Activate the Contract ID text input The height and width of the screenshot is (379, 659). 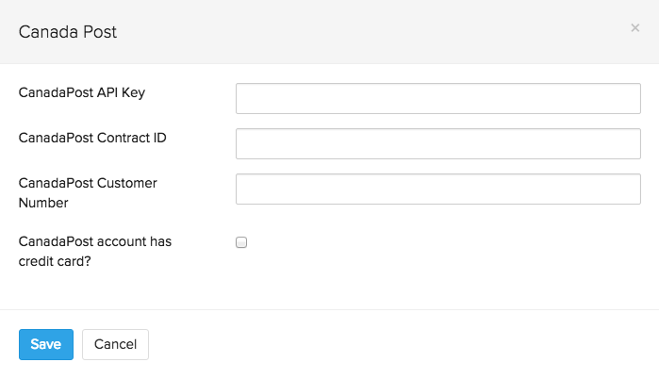click(437, 143)
